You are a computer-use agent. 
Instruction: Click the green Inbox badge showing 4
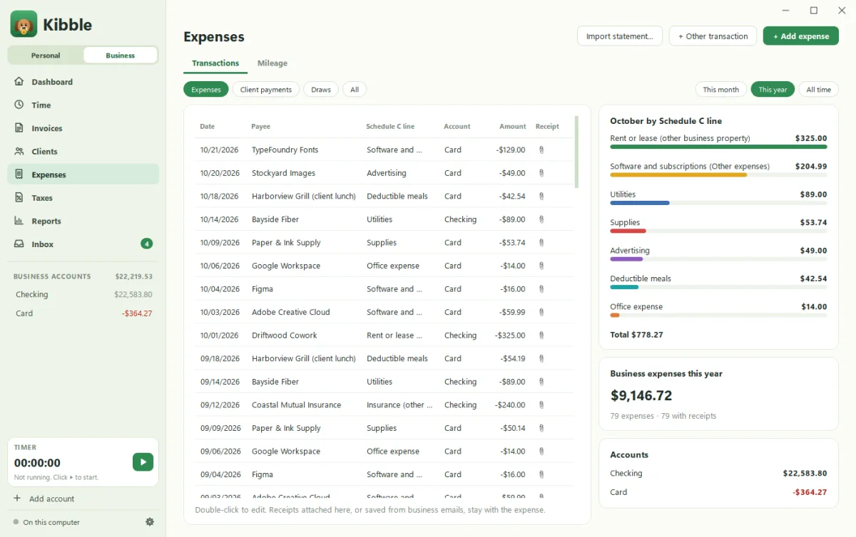[x=146, y=244]
